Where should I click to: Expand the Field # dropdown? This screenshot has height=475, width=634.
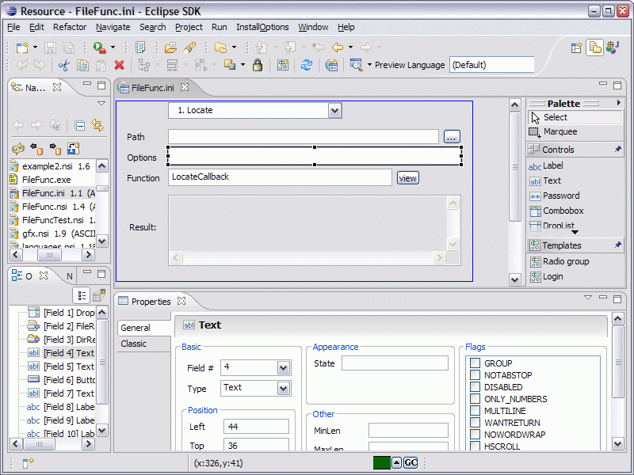tap(283, 367)
